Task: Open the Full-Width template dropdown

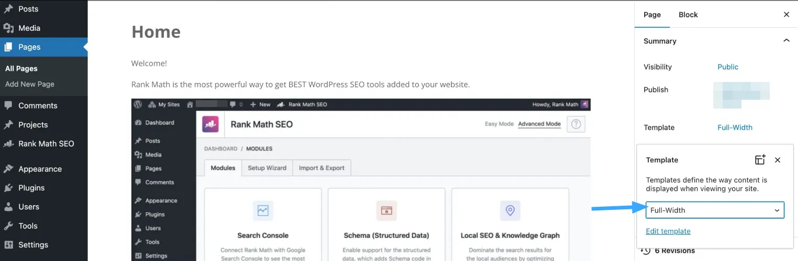Action: pyautogui.click(x=715, y=210)
